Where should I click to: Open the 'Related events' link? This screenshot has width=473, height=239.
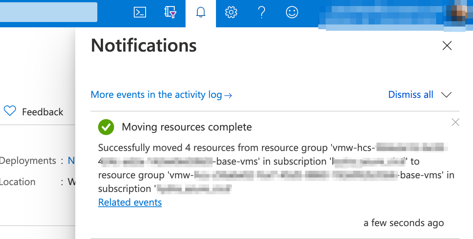[130, 202]
